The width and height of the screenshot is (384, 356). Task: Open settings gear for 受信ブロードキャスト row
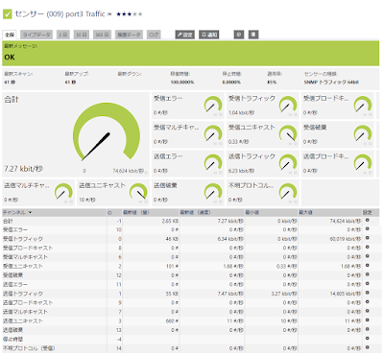click(x=367, y=247)
